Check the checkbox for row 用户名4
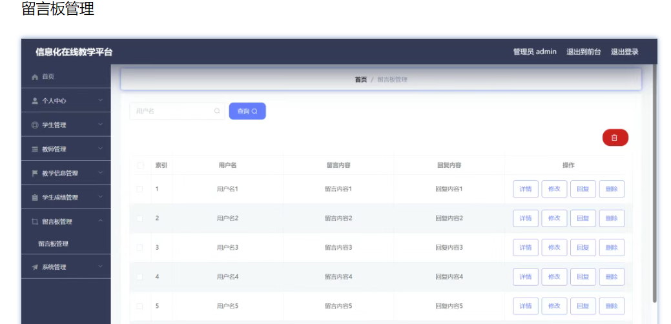Image resolution: width=671 pixels, height=324 pixels. click(139, 277)
